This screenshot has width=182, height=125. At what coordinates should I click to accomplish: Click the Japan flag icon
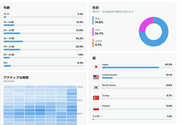pyautogui.click(x=96, y=67)
